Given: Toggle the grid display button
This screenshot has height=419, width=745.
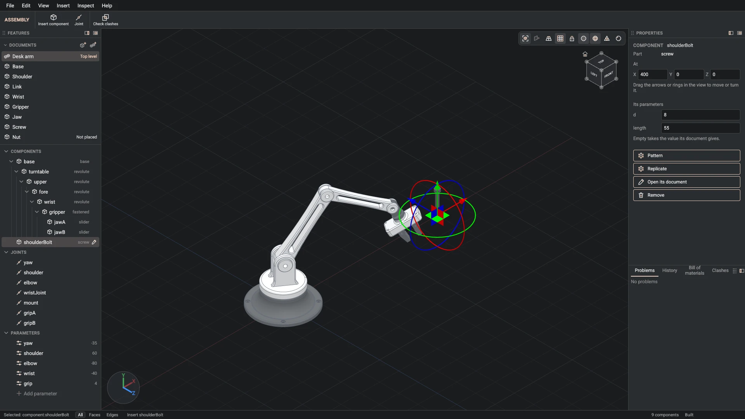Looking at the screenshot, I should tap(560, 38).
